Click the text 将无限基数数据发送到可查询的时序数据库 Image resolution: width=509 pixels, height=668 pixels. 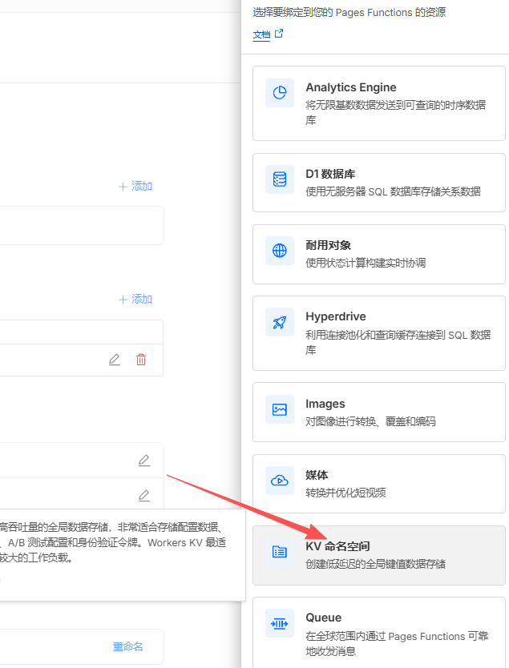click(x=396, y=112)
